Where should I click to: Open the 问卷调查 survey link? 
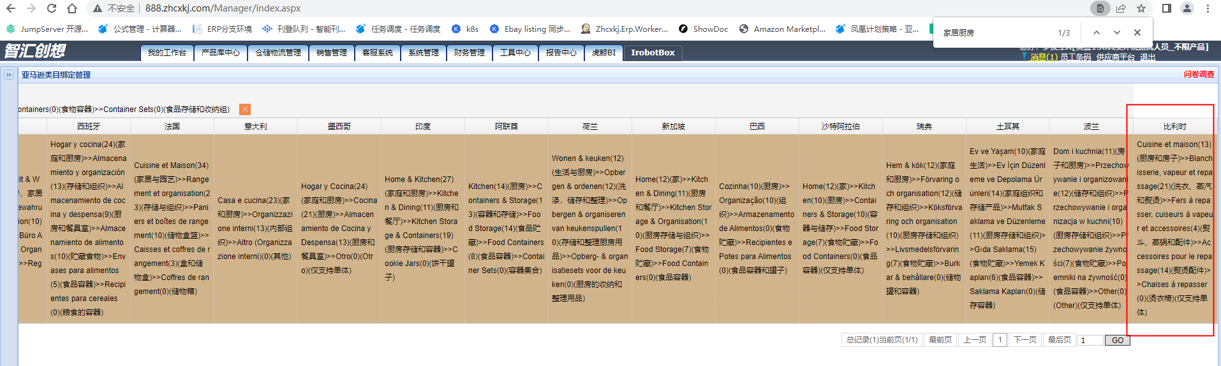click(x=1199, y=74)
